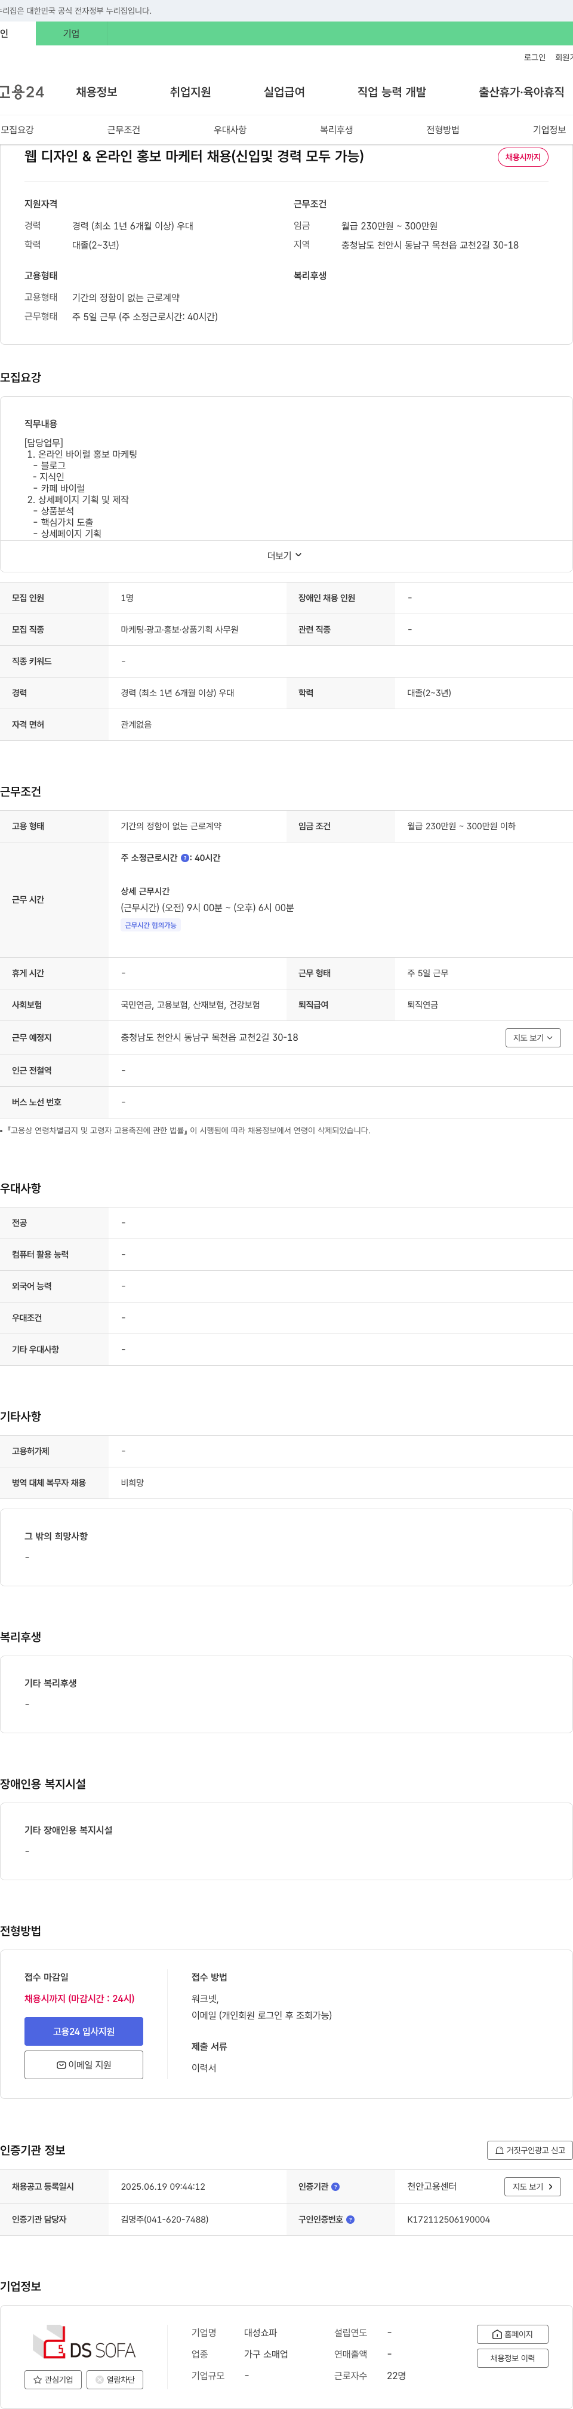Click the 국민연금, 고용보험 insurance value
This screenshot has height=2409, width=573.
point(190,1004)
